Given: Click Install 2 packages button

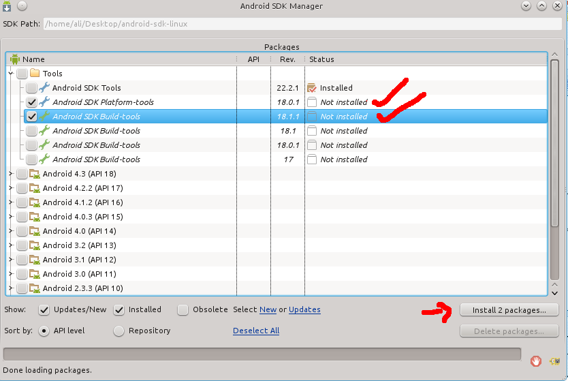Looking at the screenshot, I should point(509,310).
